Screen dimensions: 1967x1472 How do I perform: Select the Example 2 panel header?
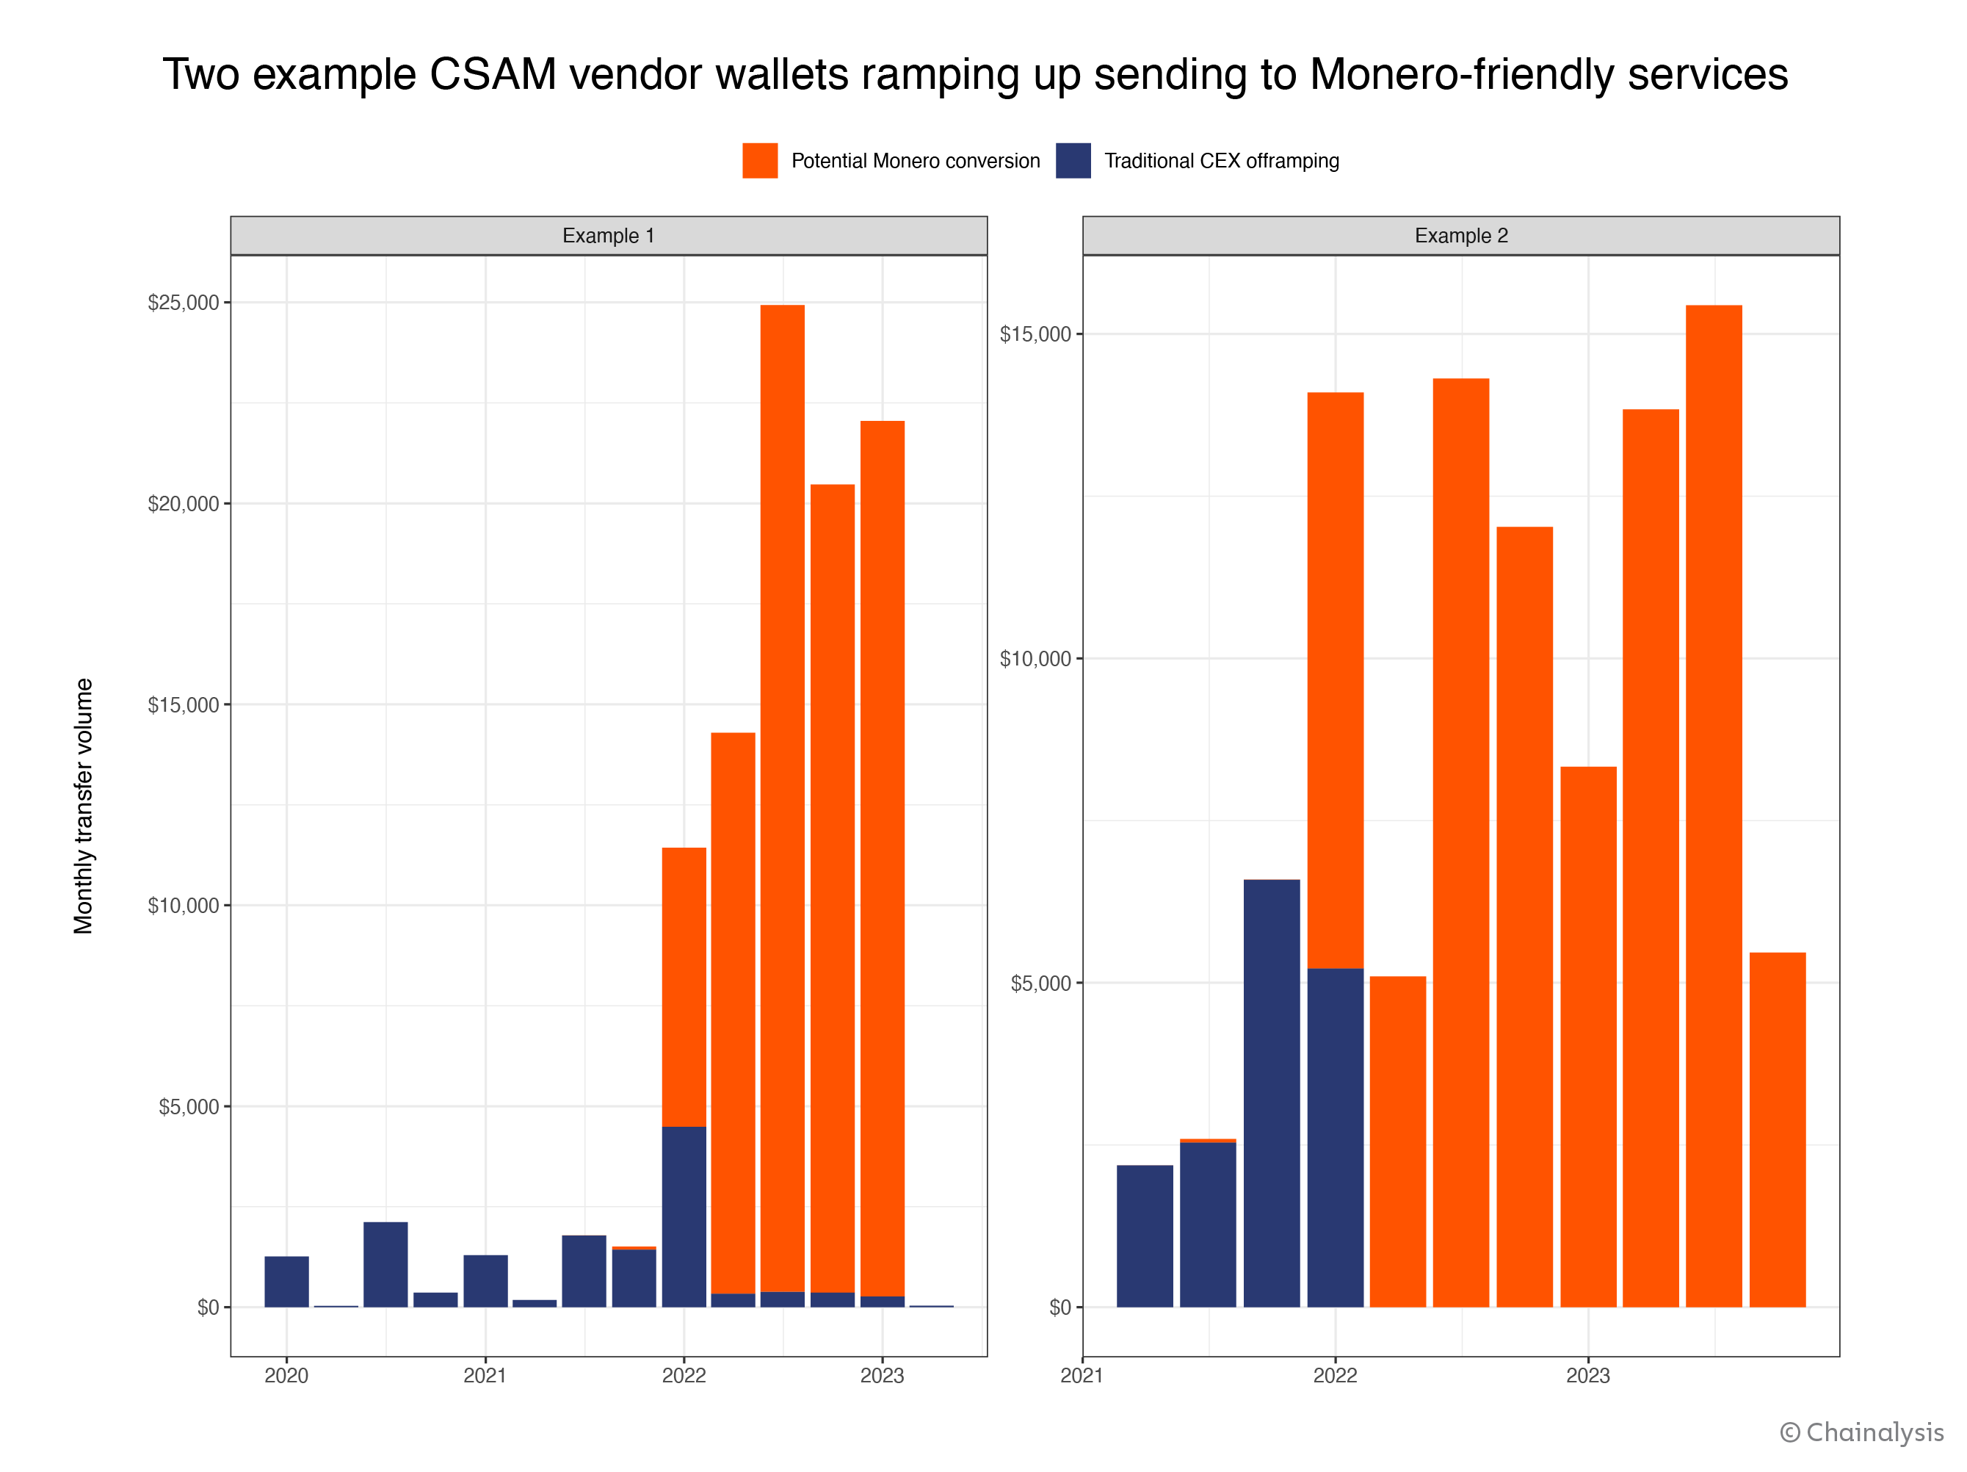(x=1460, y=236)
